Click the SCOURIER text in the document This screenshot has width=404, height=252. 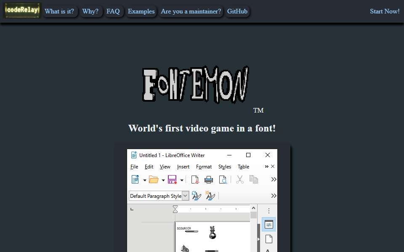tap(184, 228)
